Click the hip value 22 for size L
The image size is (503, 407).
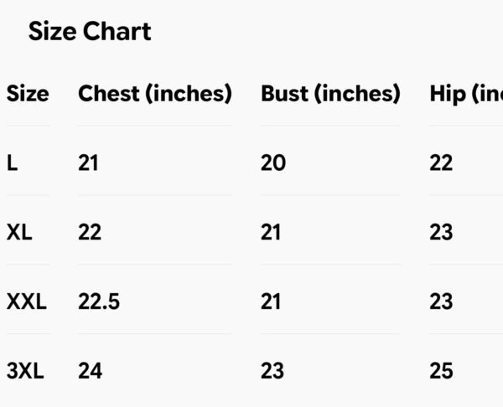coord(441,162)
